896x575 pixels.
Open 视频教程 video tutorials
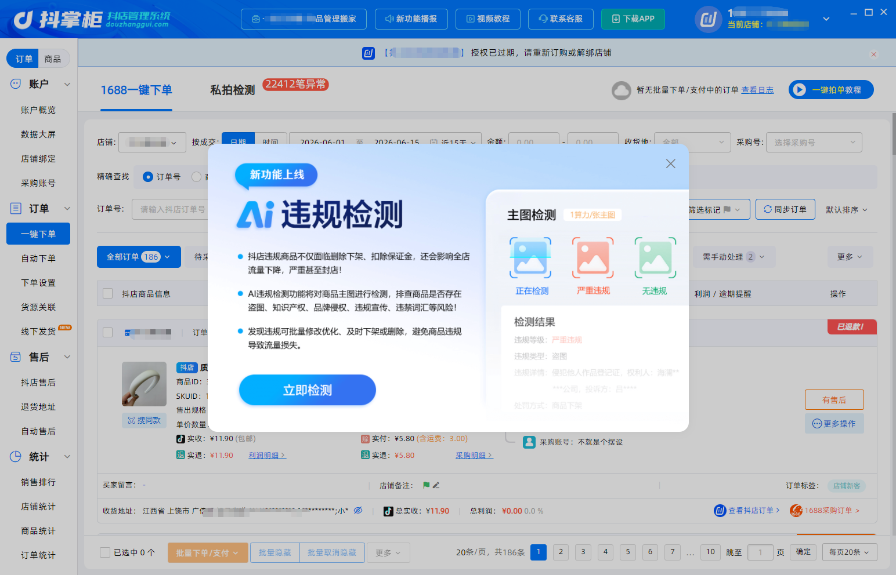(488, 19)
